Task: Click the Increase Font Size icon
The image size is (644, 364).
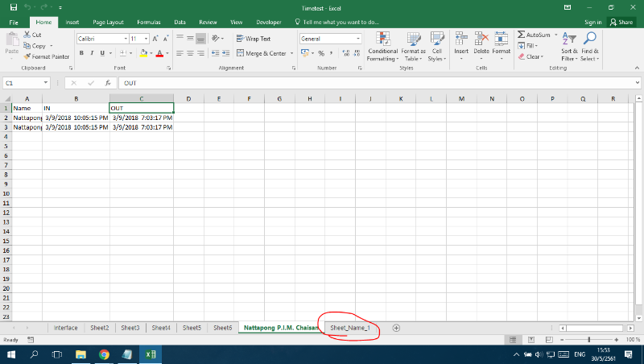Action: 155,39
